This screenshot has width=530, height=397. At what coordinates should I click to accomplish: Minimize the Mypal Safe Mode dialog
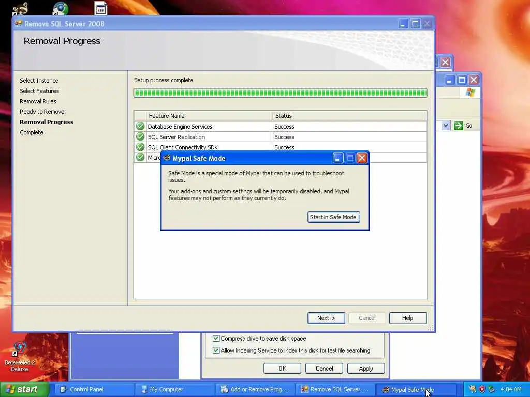pyautogui.click(x=337, y=158)
